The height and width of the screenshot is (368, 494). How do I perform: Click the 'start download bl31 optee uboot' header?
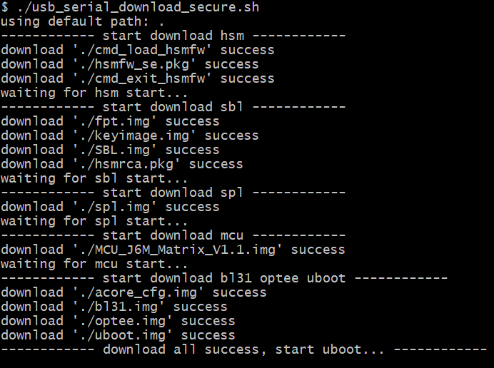coord(224,278)
